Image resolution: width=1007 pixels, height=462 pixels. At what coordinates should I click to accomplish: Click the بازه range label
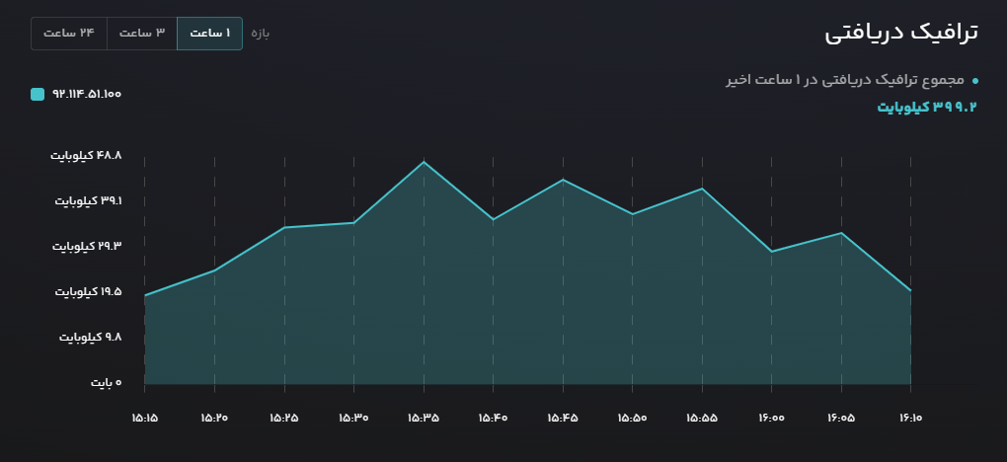pos(260,34)
